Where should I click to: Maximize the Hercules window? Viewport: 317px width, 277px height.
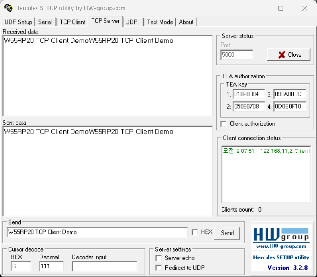click(x=281, y=8)
